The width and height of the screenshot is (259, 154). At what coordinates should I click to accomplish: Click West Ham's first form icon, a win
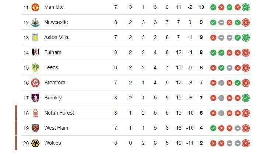(213, 128)
